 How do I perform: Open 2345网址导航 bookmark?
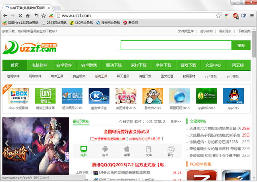[x=54, y=23]
